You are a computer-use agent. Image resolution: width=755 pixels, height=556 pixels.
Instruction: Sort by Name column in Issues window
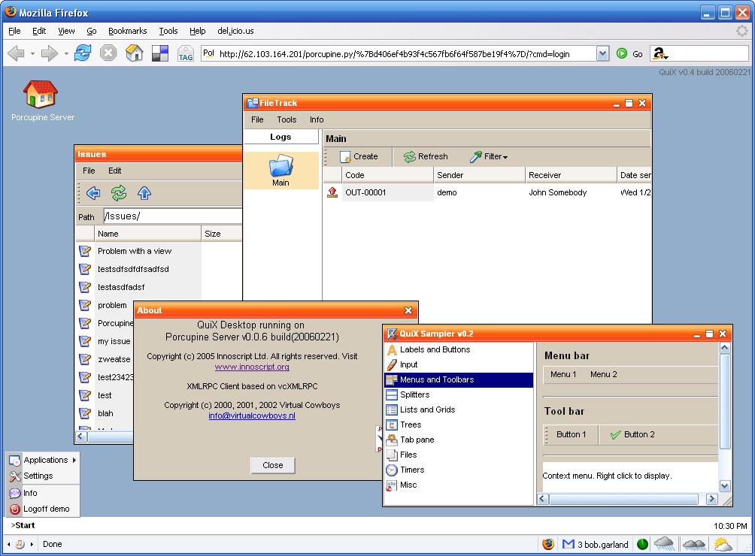coord(147,234)
